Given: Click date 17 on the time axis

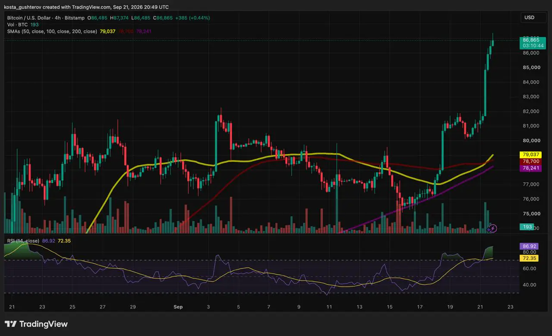Looking at the screenshot, I should pos(419,307).
